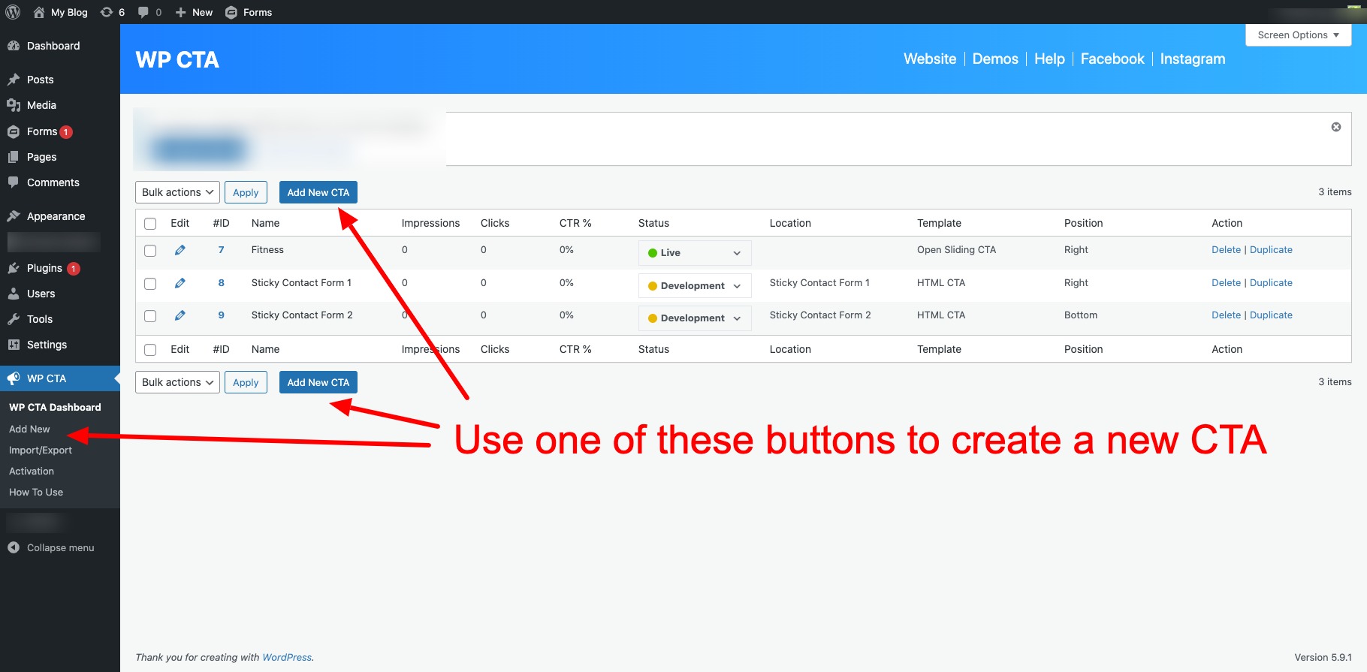The width and height of the screenshot is (1367, 672).
Task: Dismiss the notice with the close icon
Action: [1335, 127]
